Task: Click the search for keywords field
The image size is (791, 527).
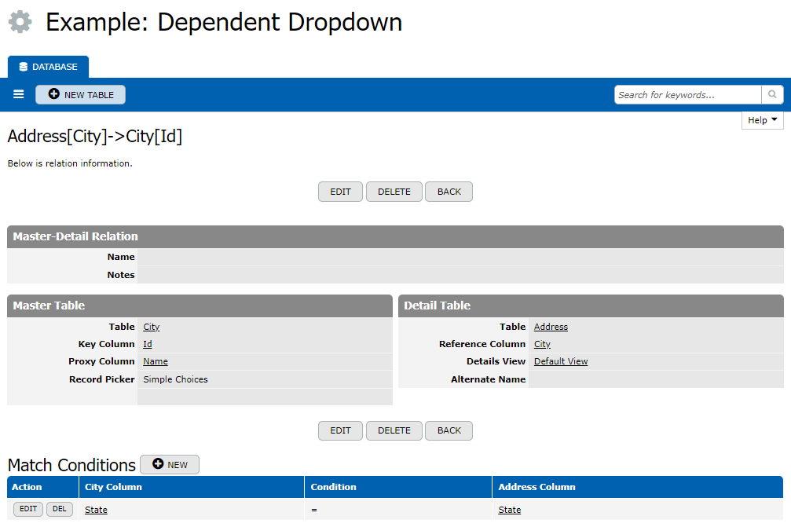Action: (x=687, y=95)
